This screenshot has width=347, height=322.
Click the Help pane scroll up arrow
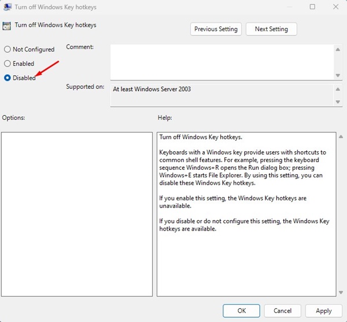pos(341,137)
